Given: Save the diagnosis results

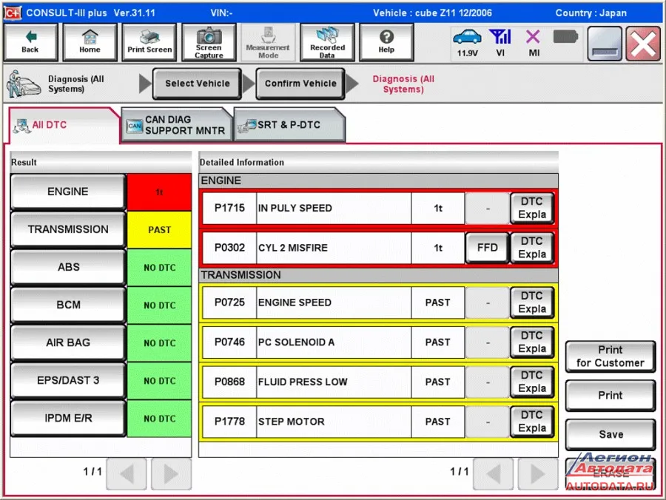Looking at the screenshot, I should coord(610,435).
